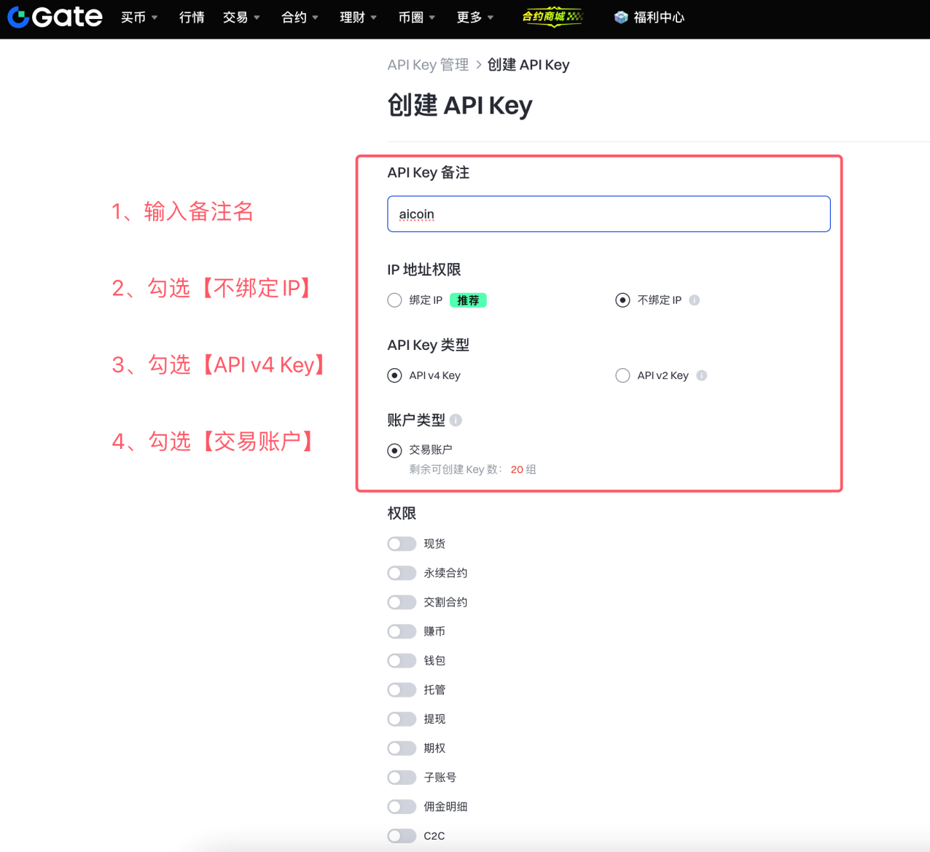Click the 福利中心 gift box icon
Viewport: 930px width, 852px height.
tap(620, 17)
